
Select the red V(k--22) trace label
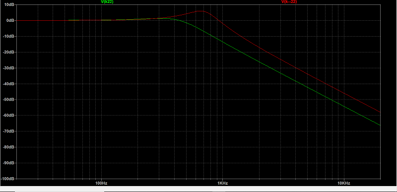[289, 1]
